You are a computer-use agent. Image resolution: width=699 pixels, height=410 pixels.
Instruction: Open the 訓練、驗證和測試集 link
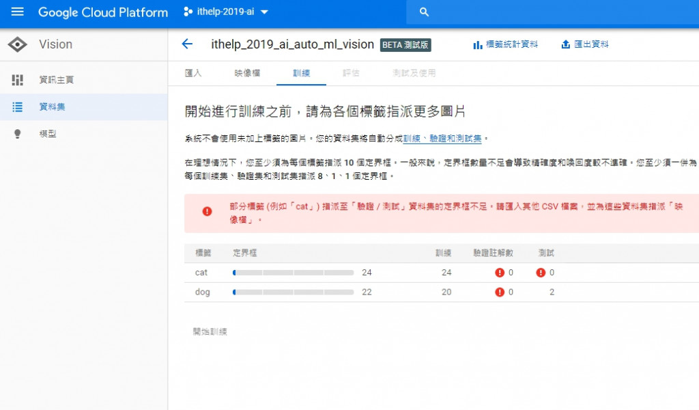coord(442,139)
